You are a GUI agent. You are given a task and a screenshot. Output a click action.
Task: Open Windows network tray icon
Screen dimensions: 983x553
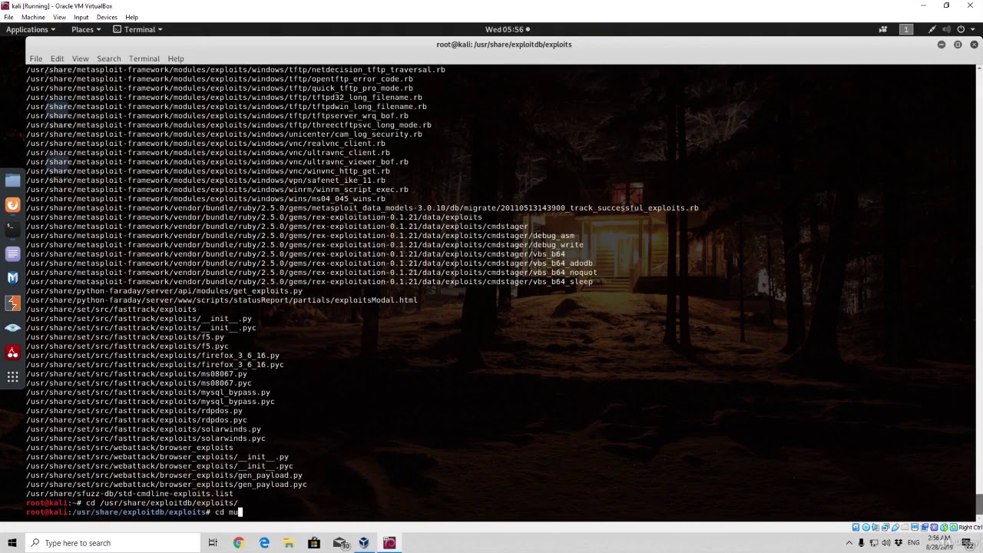873,543
